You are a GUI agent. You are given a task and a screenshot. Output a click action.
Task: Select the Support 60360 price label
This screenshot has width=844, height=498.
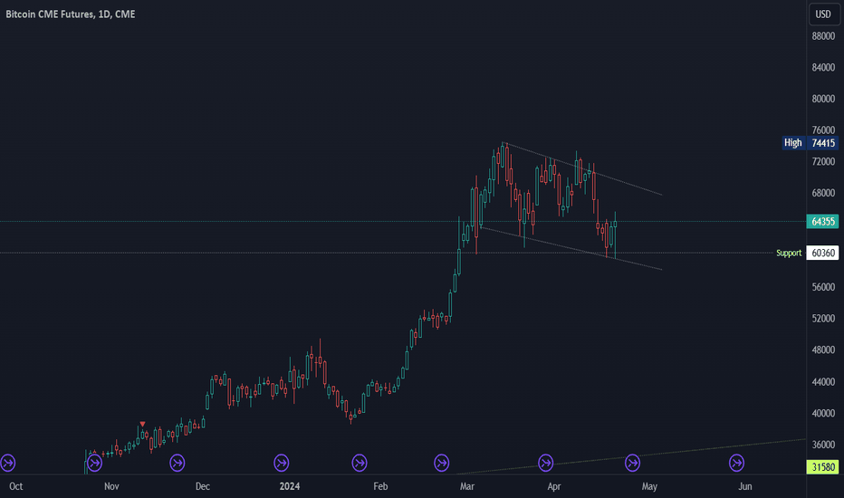(x=822, y=253)
